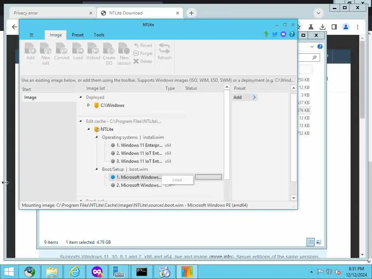Viewport: 372px width, 279px height.
Task: Click the Revert toolbar item
Action: [x=143, y=45]
